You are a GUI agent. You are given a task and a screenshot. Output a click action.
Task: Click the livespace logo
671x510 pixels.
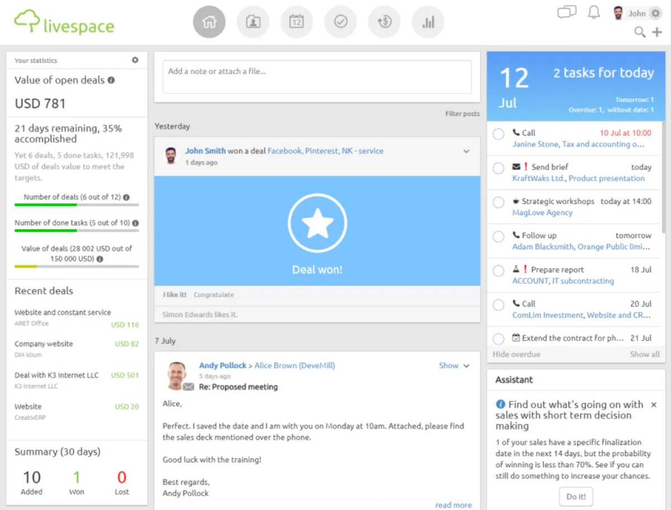[x=64, y=22]
